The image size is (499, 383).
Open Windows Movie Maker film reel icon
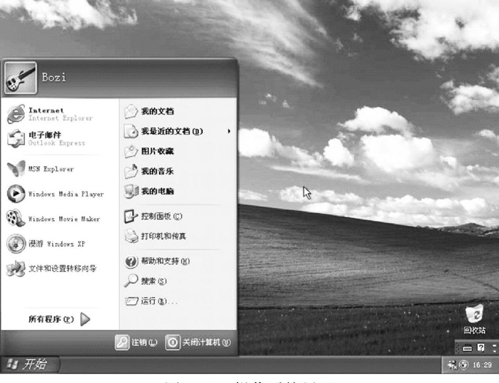(x=16, y=218)
